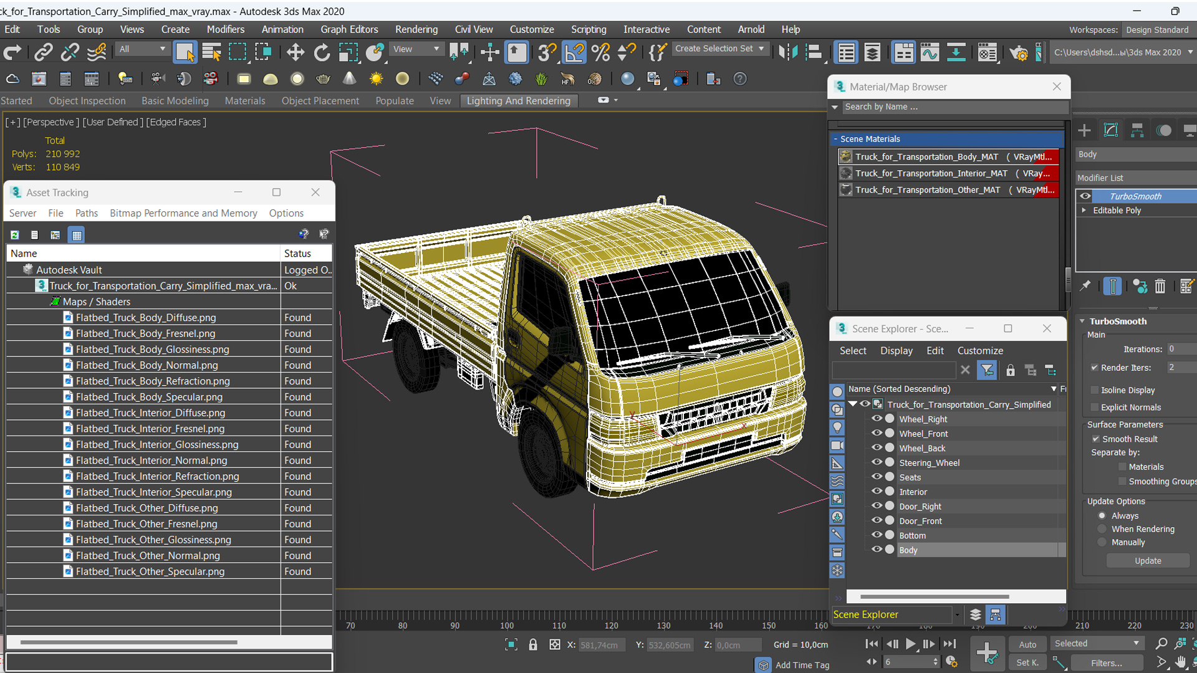
Task: Enable the Isoline Display checkbox
Action: point(1094,390)
